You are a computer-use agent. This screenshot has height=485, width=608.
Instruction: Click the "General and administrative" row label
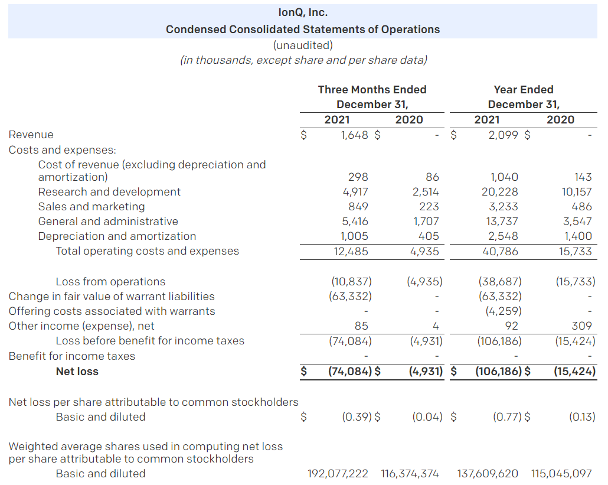(108, 221)
